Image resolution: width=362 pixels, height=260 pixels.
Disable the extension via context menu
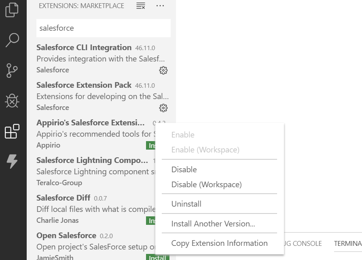point(184,169)
